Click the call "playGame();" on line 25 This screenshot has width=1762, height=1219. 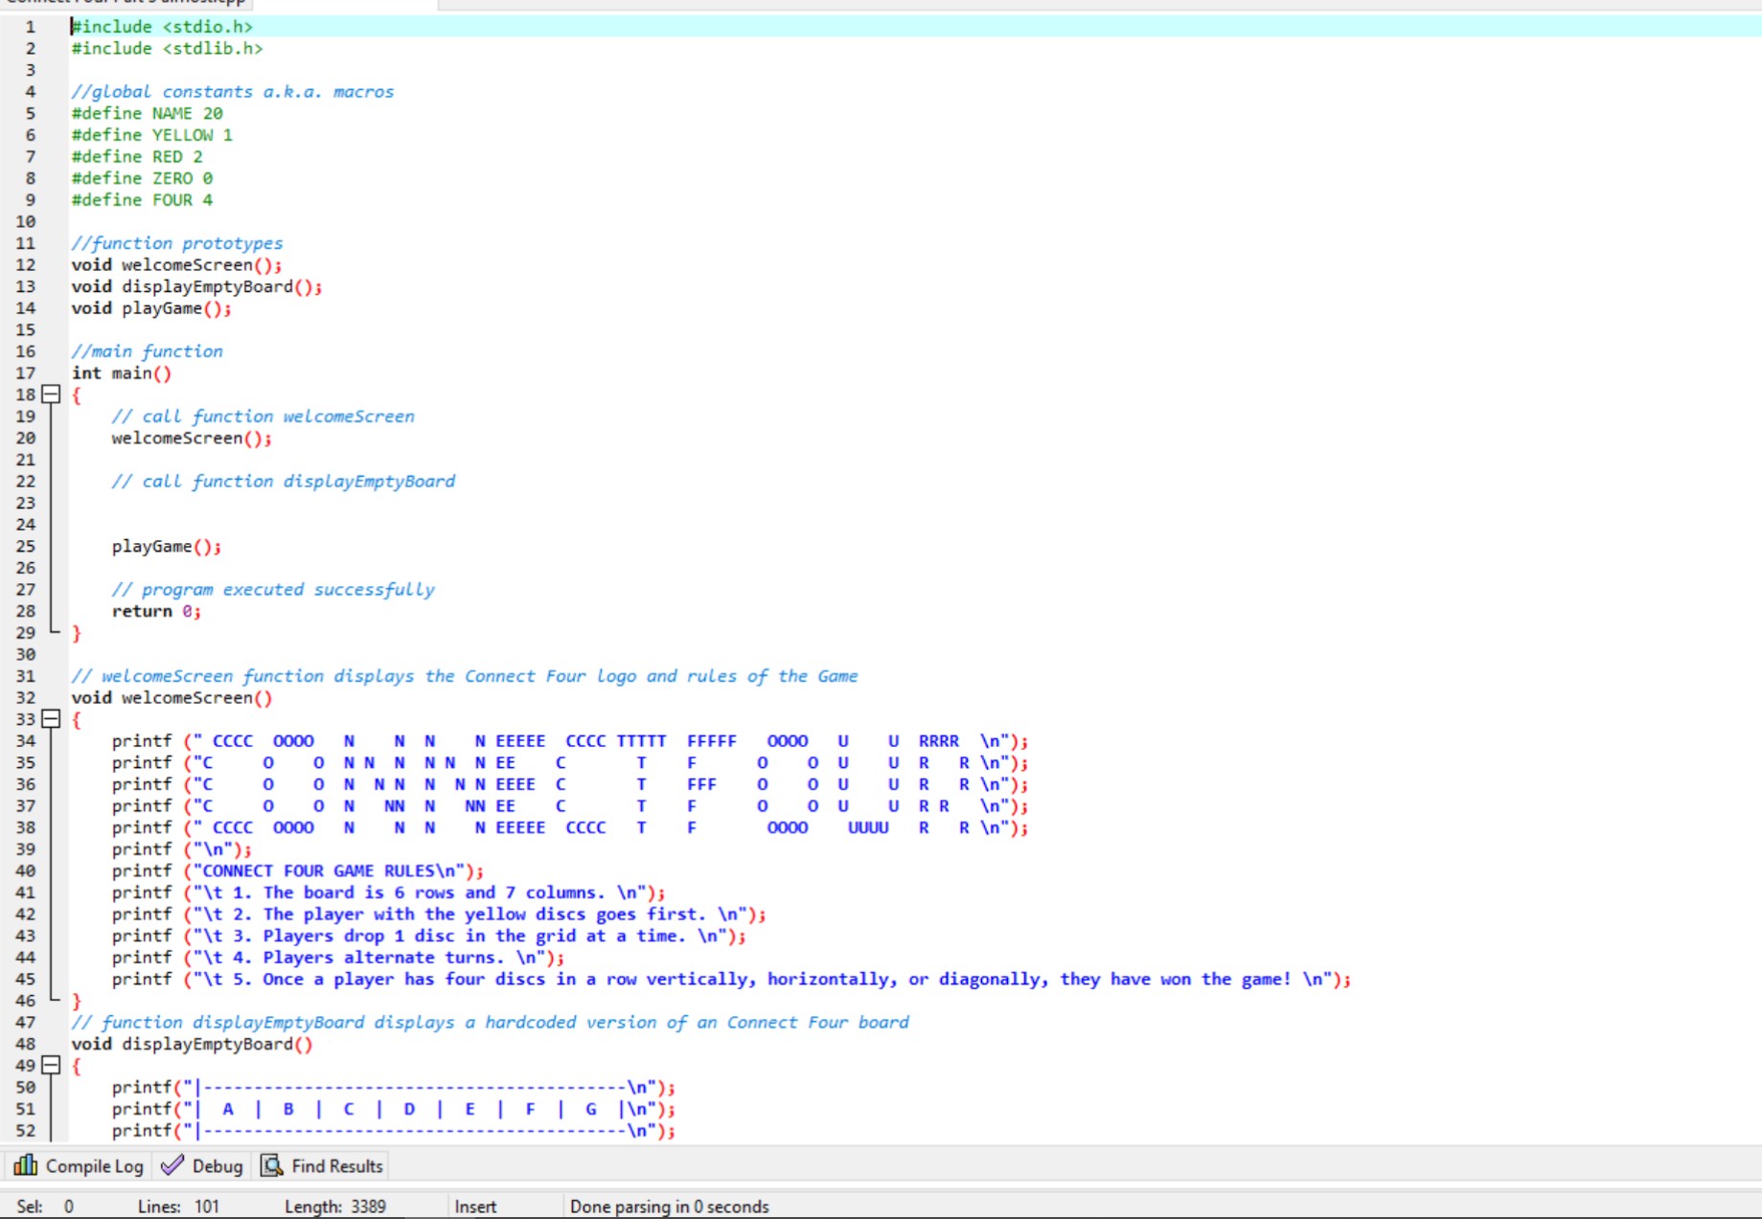(x=167, y=547)
